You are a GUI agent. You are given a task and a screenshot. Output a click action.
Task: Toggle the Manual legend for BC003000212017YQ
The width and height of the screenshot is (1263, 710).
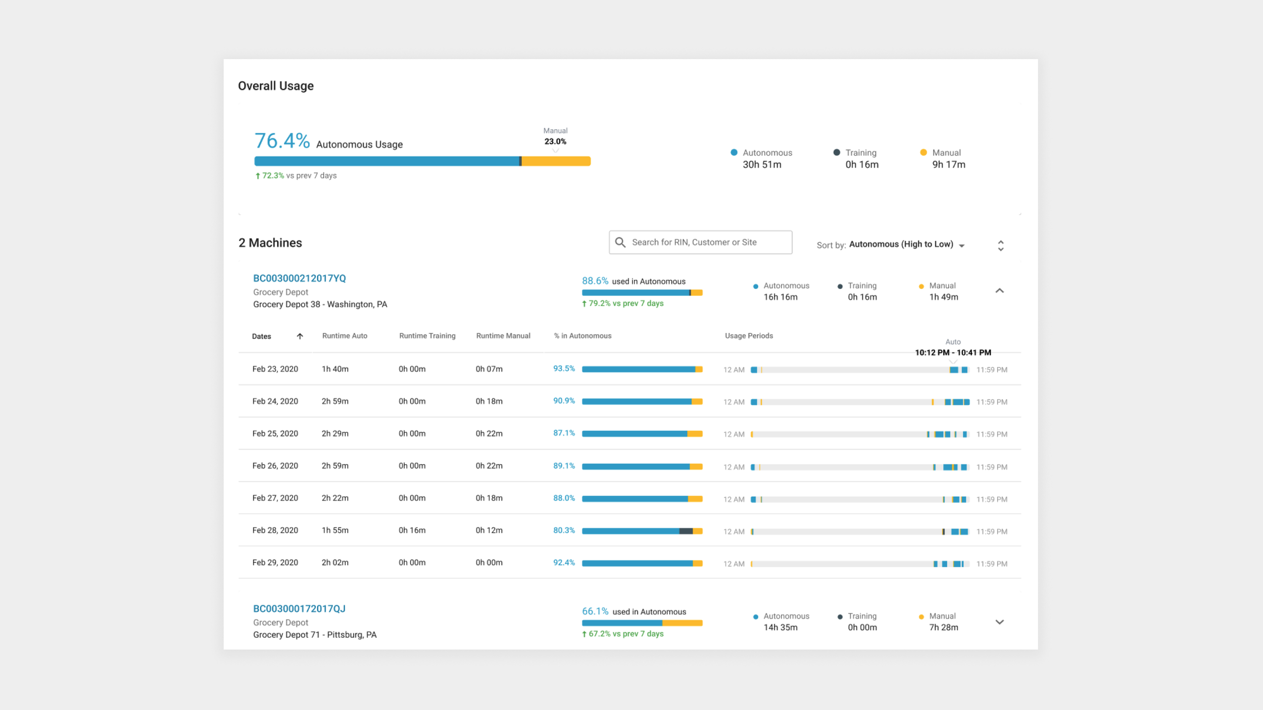click(x=922, y=285)
